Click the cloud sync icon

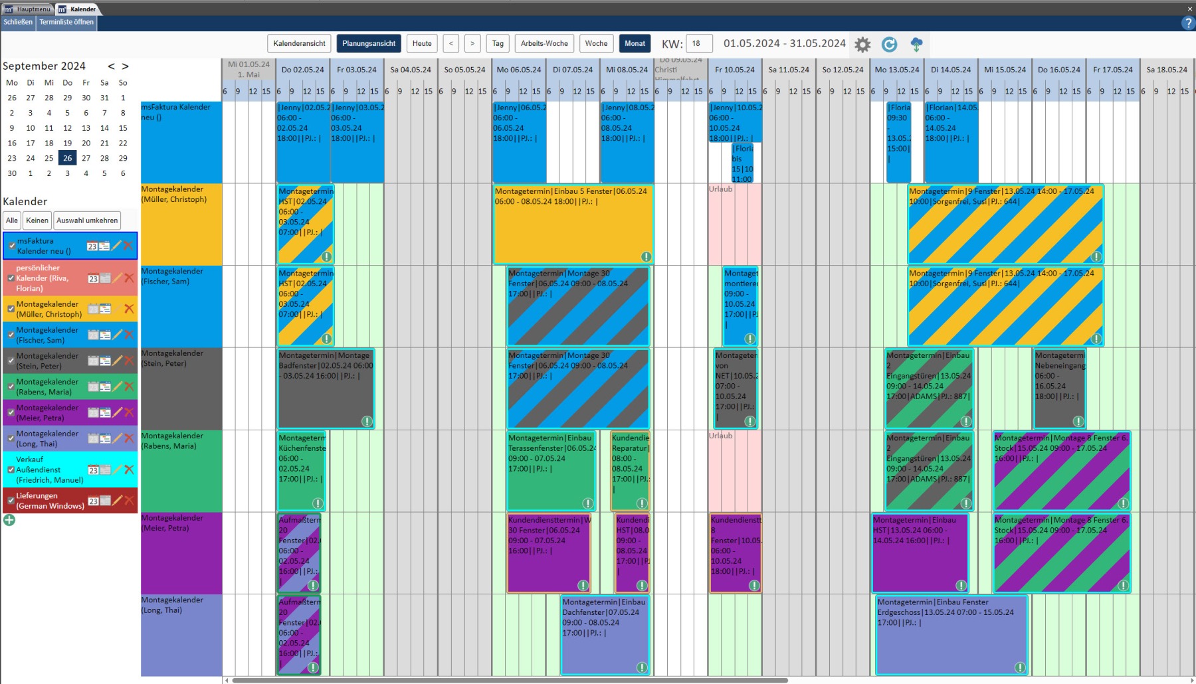click(x=916, y=44)
